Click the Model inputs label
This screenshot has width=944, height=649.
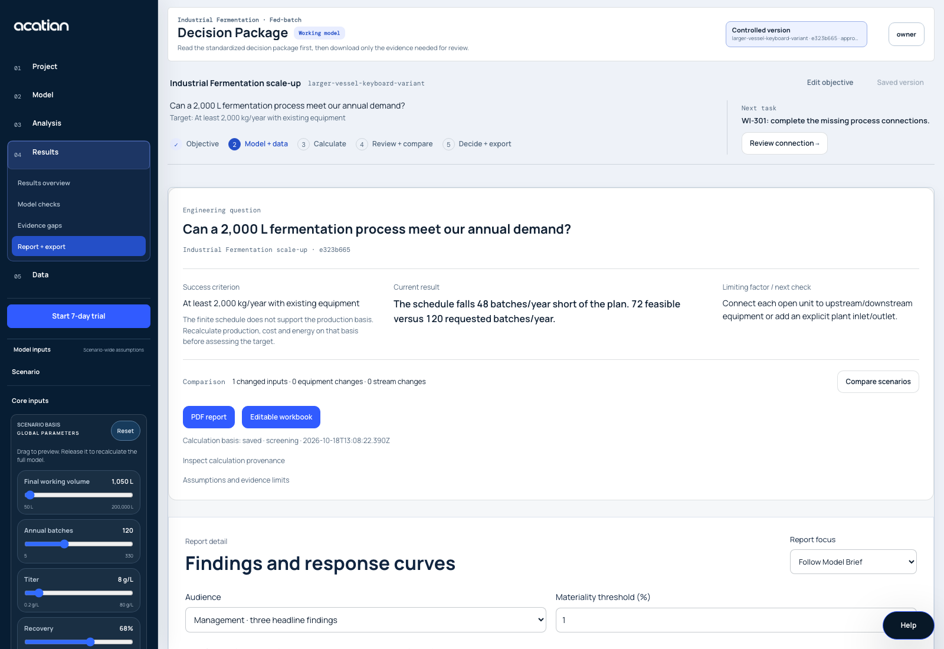pyautogui.click(x=32, y=350)
